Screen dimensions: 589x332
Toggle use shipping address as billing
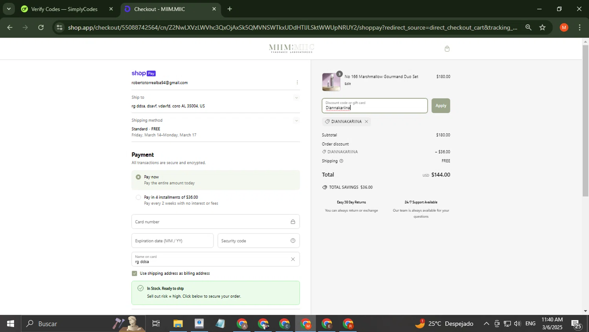[x=135, y=274]
